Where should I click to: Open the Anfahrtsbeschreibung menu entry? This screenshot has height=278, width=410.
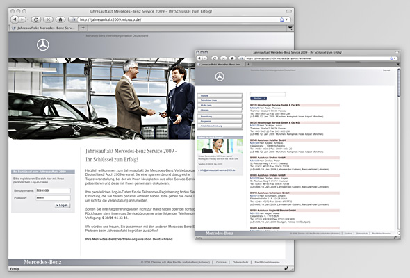(x=220, y=126)
